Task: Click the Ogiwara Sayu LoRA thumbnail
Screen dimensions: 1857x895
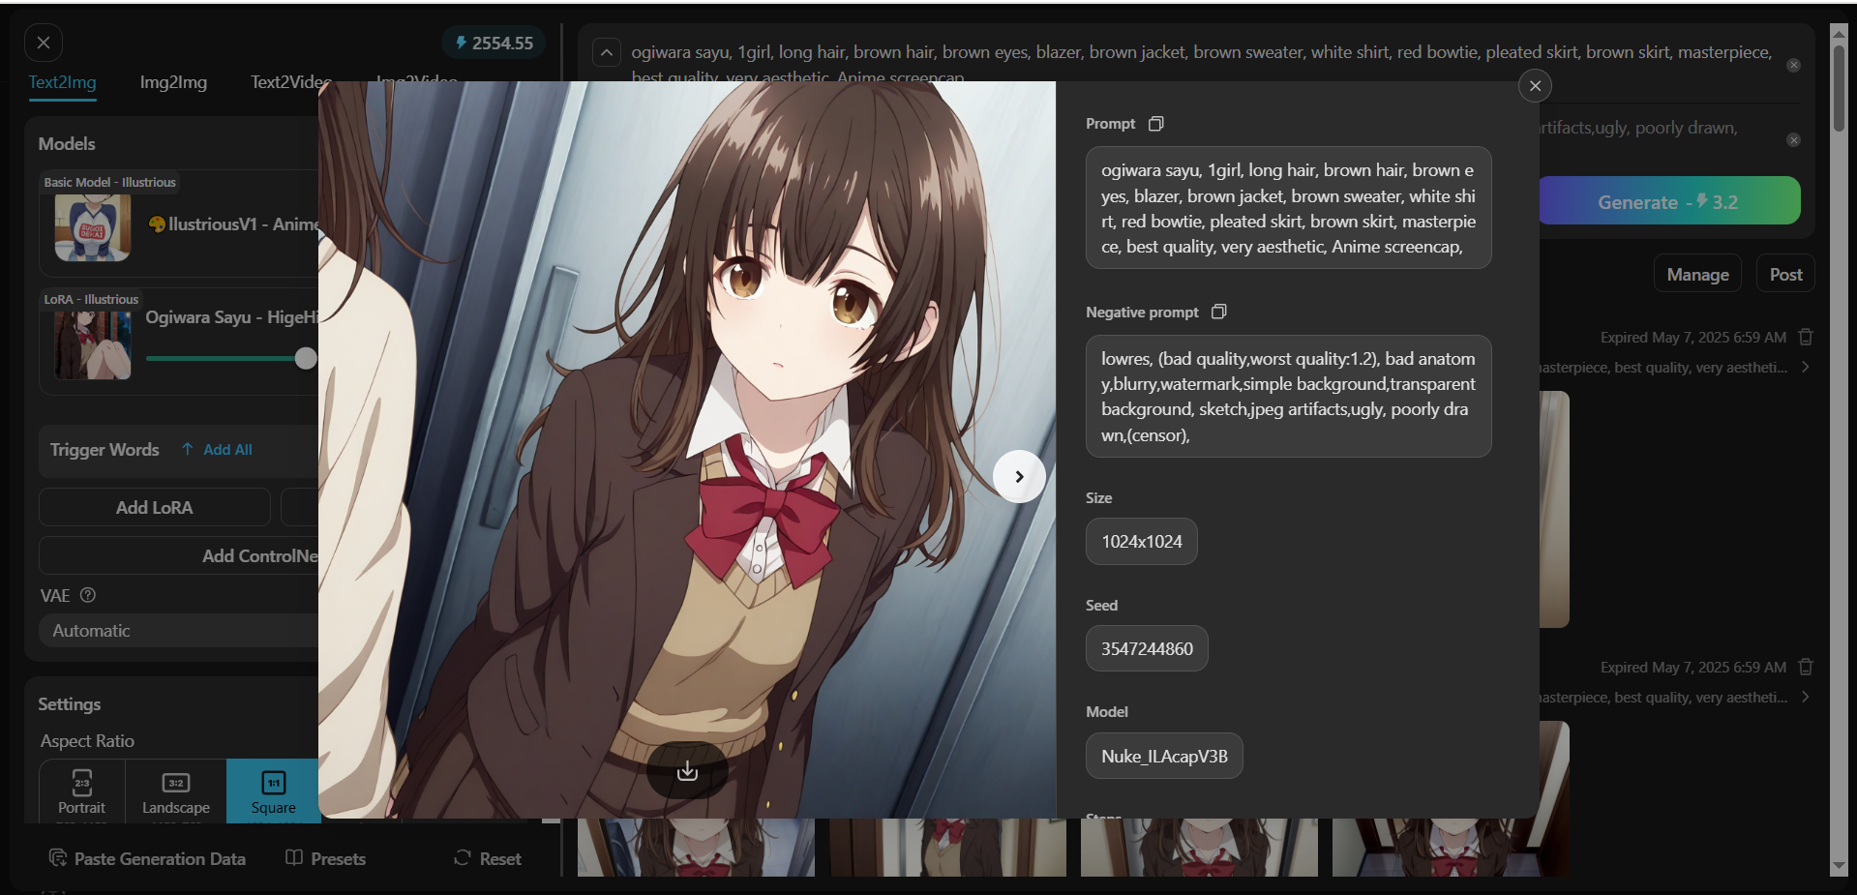Action: (93, 345)
